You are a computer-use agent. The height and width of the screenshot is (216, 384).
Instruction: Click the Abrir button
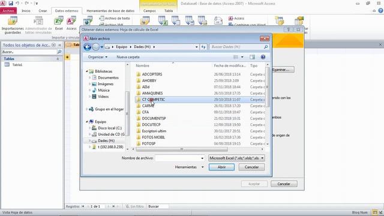tap(221, 167)
